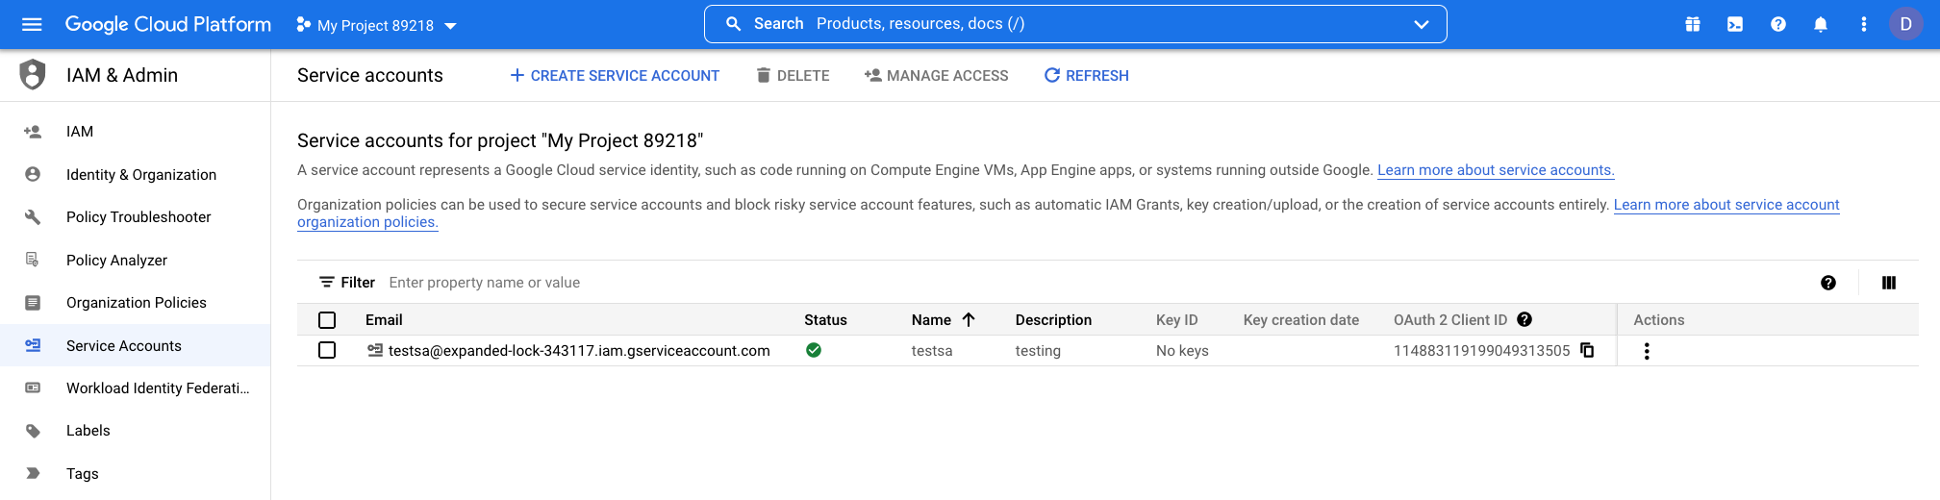
Task: Copy the OAuth 2 Client ID
Action: tap(1588, 350)
